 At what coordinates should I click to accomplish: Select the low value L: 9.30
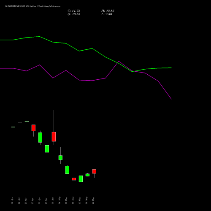point(107,14)
